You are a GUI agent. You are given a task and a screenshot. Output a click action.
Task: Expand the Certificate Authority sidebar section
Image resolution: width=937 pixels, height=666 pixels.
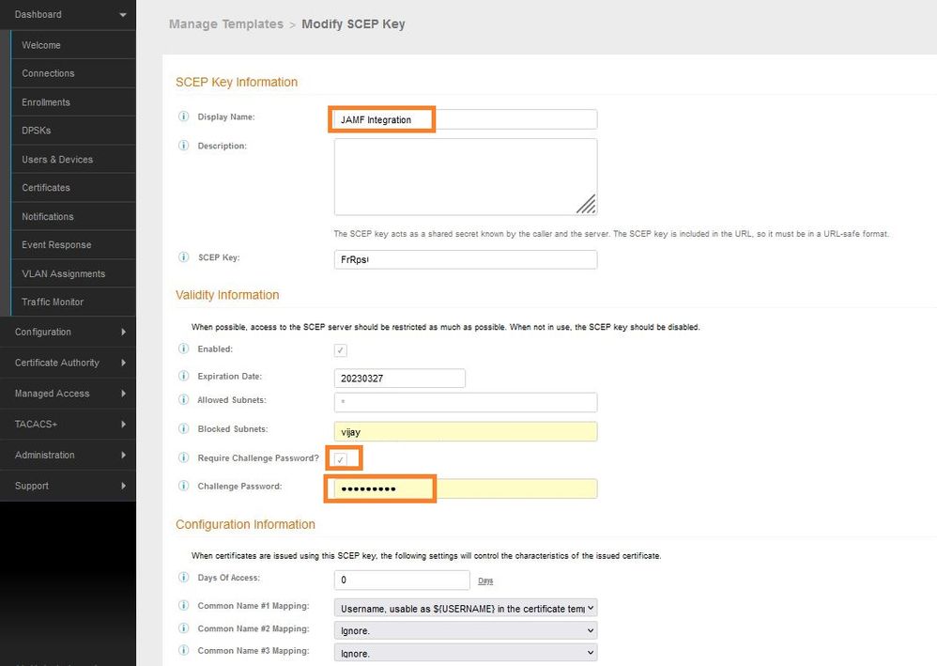pyautogui.click(x=68, y=363)
